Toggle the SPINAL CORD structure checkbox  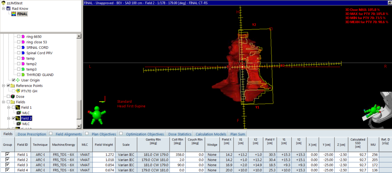click(18, 47)
